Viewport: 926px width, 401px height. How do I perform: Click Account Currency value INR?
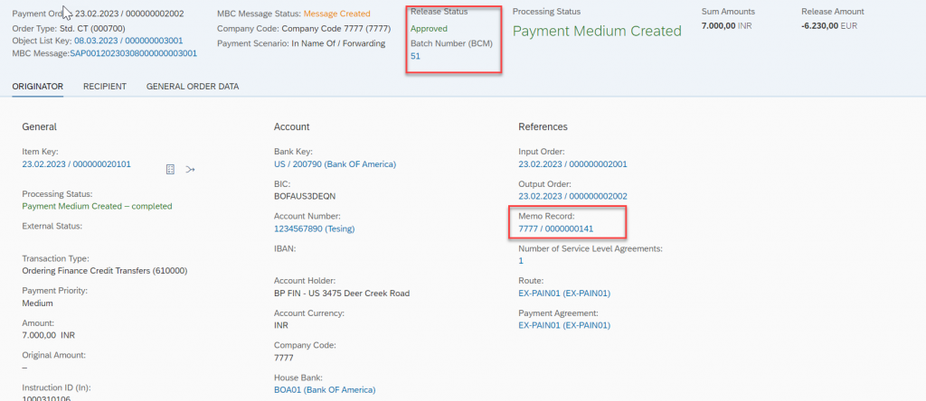point(281,325)
